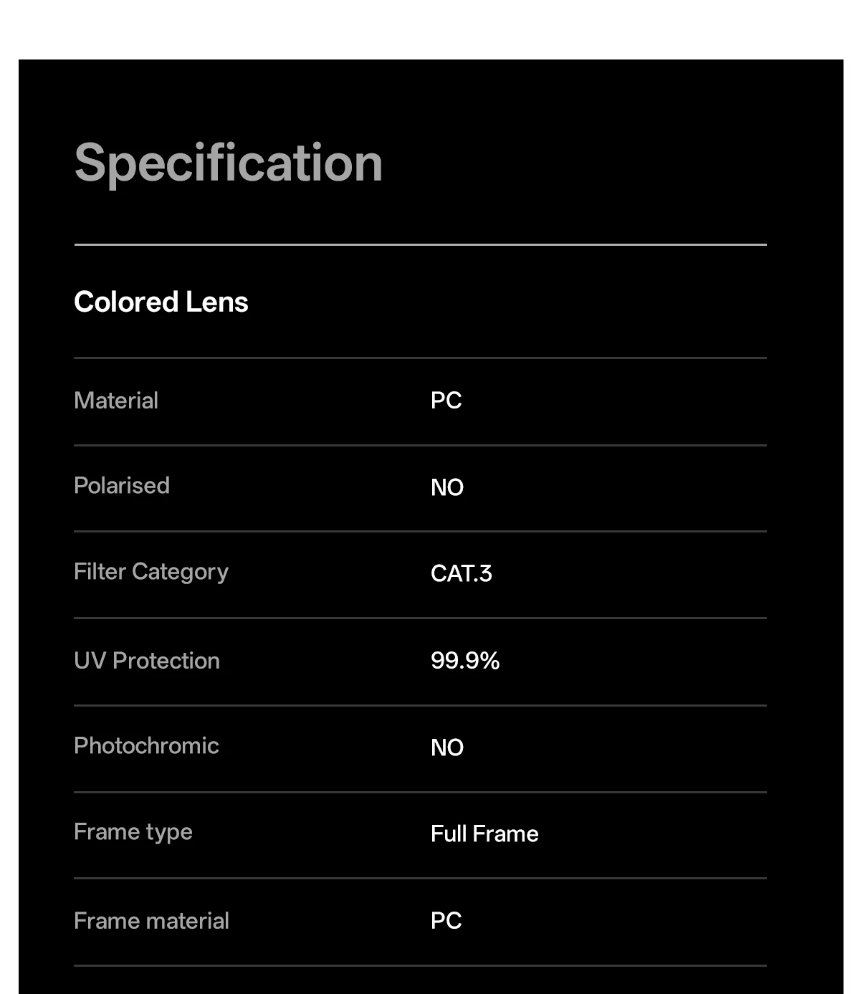The height and width of the screenshot is (994, 860).
Task: Click the empty area right of Full Frame
Action: 652,833
